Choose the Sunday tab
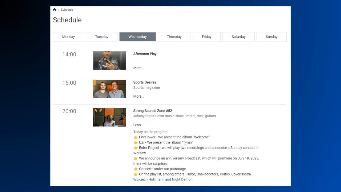 (x=271, y=37)
